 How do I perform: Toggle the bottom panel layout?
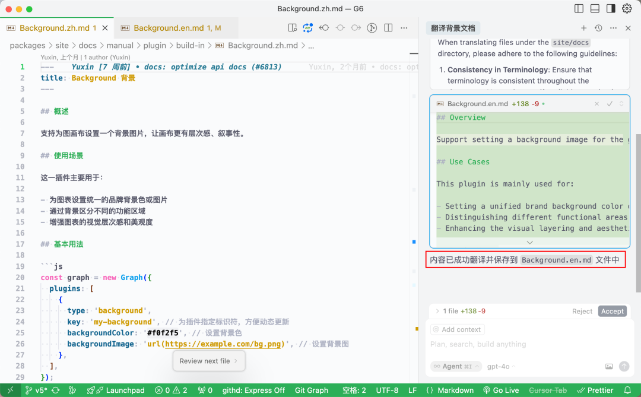[595, 9]
